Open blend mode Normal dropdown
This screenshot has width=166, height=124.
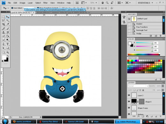pyautogui.click(x=138, y=86)
